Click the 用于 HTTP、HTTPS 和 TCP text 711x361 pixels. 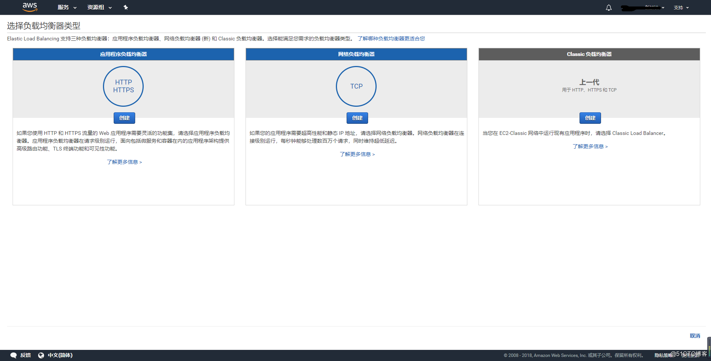click(589, 90)
